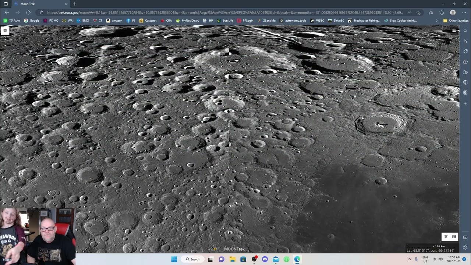Screen dimensions: 471x265
Task: Open Edge sidebar settings gear
Action: click(x=465, y=248)
